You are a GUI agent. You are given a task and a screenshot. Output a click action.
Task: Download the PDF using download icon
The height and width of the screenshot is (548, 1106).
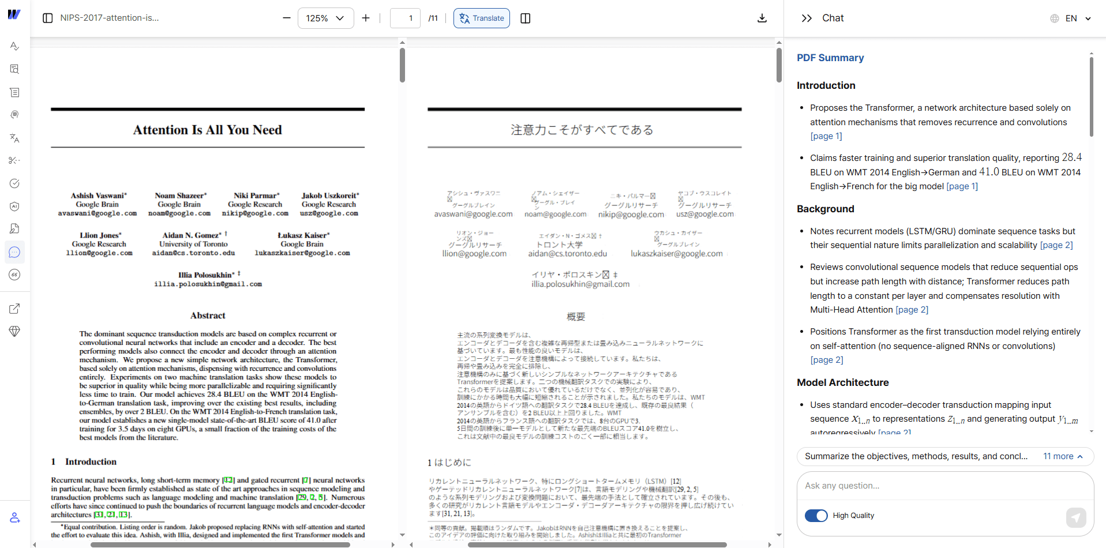click(762, 18)
